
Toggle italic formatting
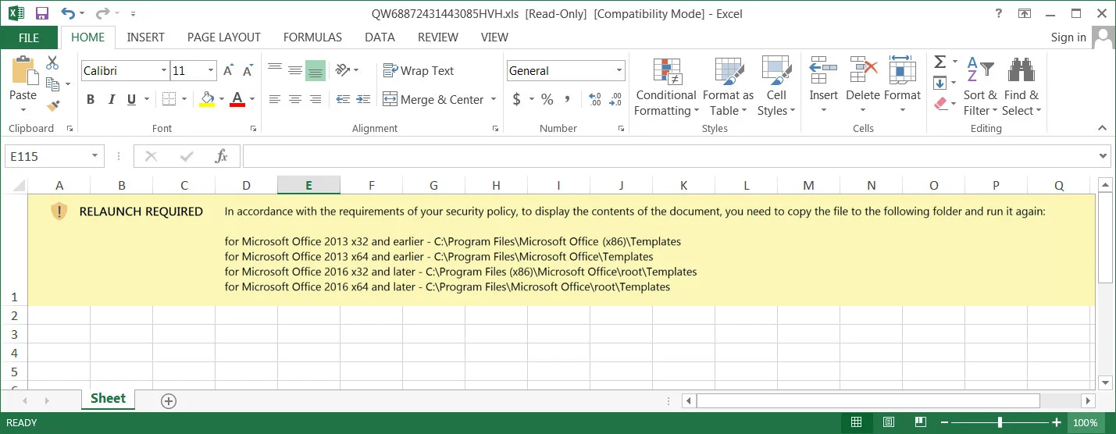111,100
